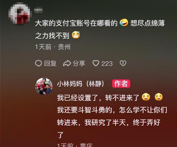Tap the share arrow icon
The width and height of the screenshot is (177, 147).
coord(67,63)
